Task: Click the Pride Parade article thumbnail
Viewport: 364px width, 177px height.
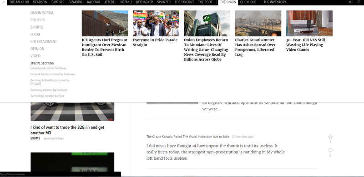Action: tap(156, 24)
